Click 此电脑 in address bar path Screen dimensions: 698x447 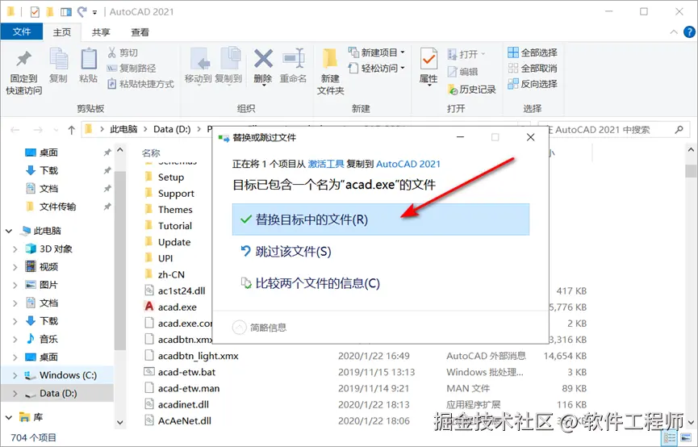click(123, 129)
